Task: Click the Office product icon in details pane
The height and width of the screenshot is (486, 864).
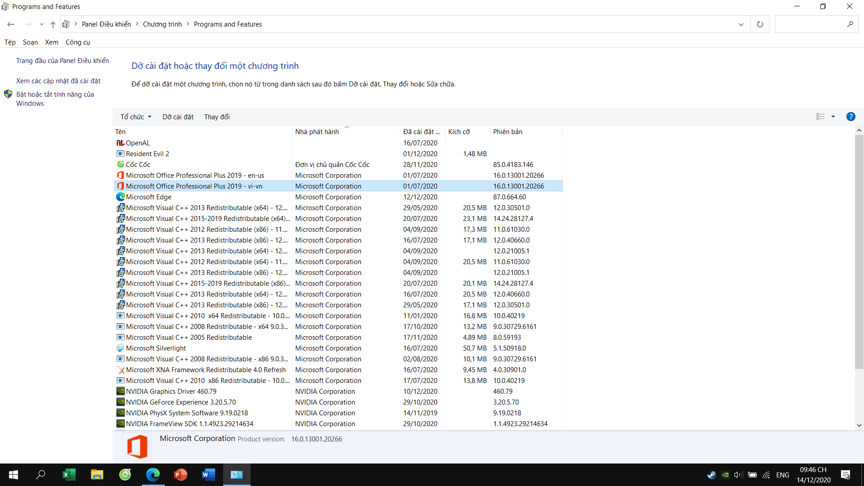Action: [138, 446]
